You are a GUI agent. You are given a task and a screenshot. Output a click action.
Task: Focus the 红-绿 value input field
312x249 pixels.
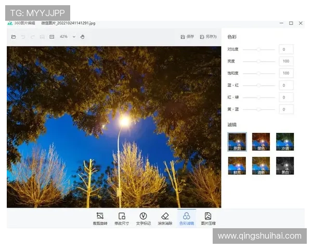[286, 98]
